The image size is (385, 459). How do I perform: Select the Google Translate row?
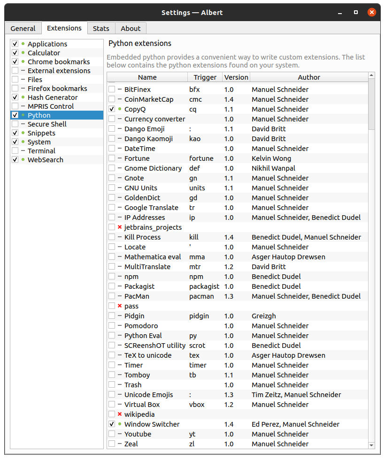pos(238,208)
